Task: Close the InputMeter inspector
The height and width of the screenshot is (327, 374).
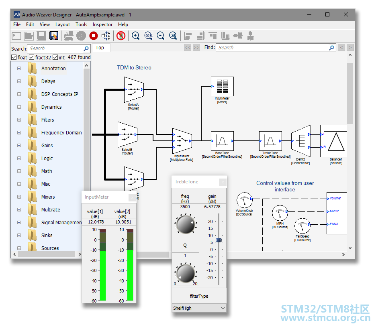Action: (x=133, y=197)
